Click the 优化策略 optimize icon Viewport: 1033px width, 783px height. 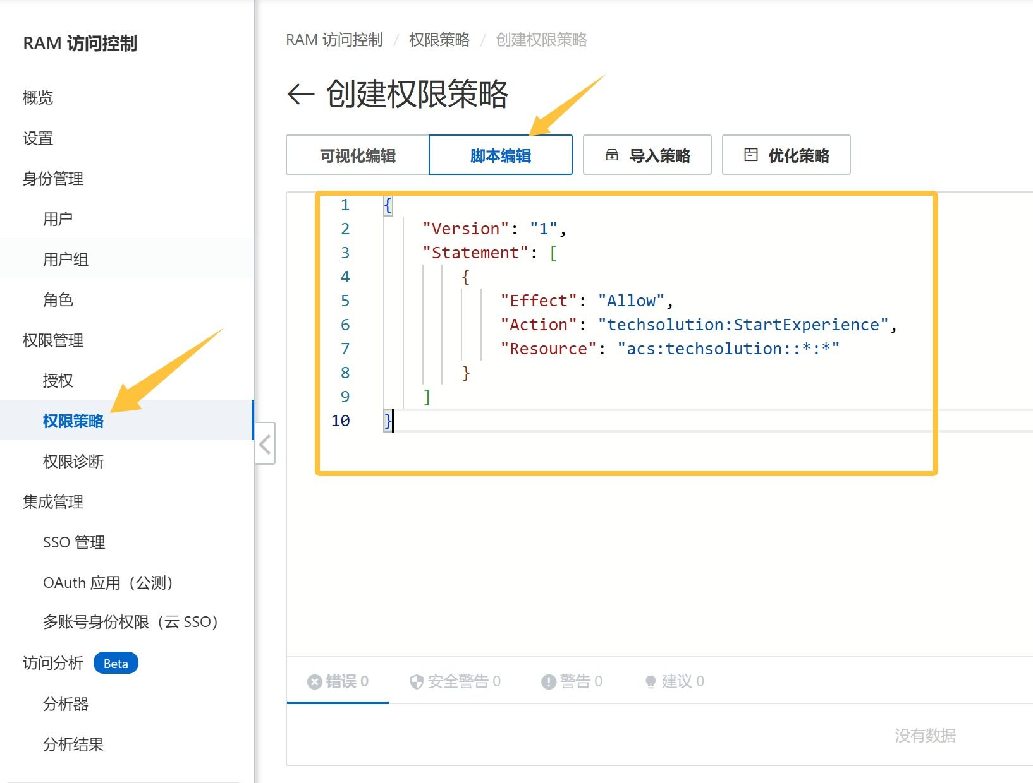(x=751, y=155)
